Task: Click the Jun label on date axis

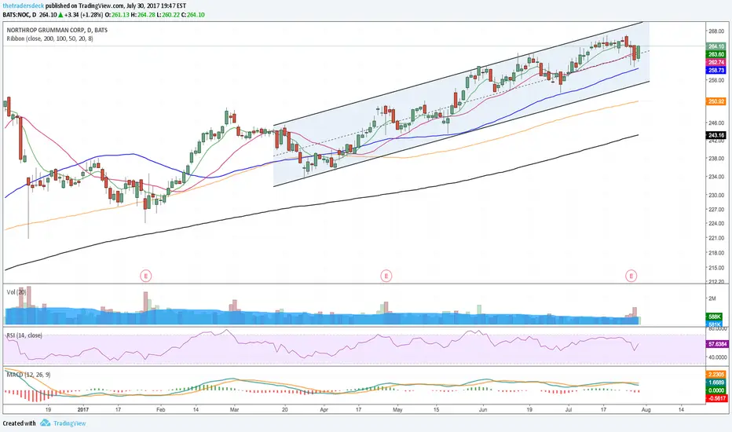Action: [483, 409]
